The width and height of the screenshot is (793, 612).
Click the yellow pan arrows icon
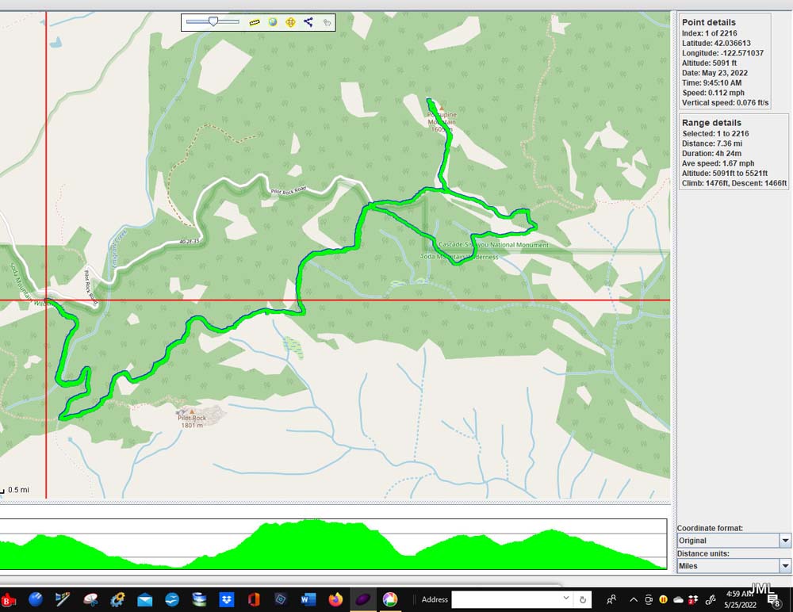(290, 22)
